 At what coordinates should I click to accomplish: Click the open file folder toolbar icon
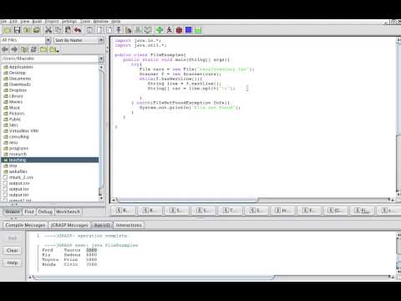click(x=8, y=30)
